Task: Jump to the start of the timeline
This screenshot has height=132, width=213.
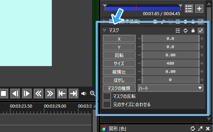Action: [x=62, y=93]
